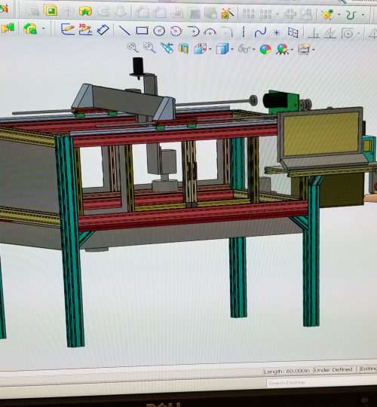The width and height of the screenshot is (377, 407).
Task: Click the yellow Edit Component icon
Action: pos(51,11)
